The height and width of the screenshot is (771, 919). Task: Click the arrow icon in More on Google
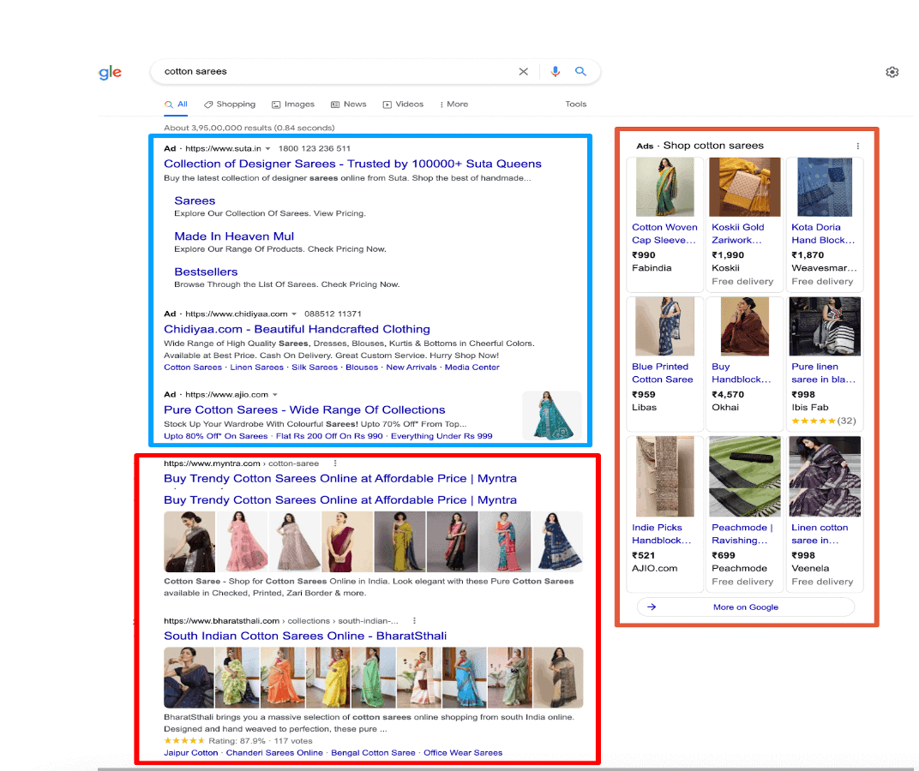[652, 607]
